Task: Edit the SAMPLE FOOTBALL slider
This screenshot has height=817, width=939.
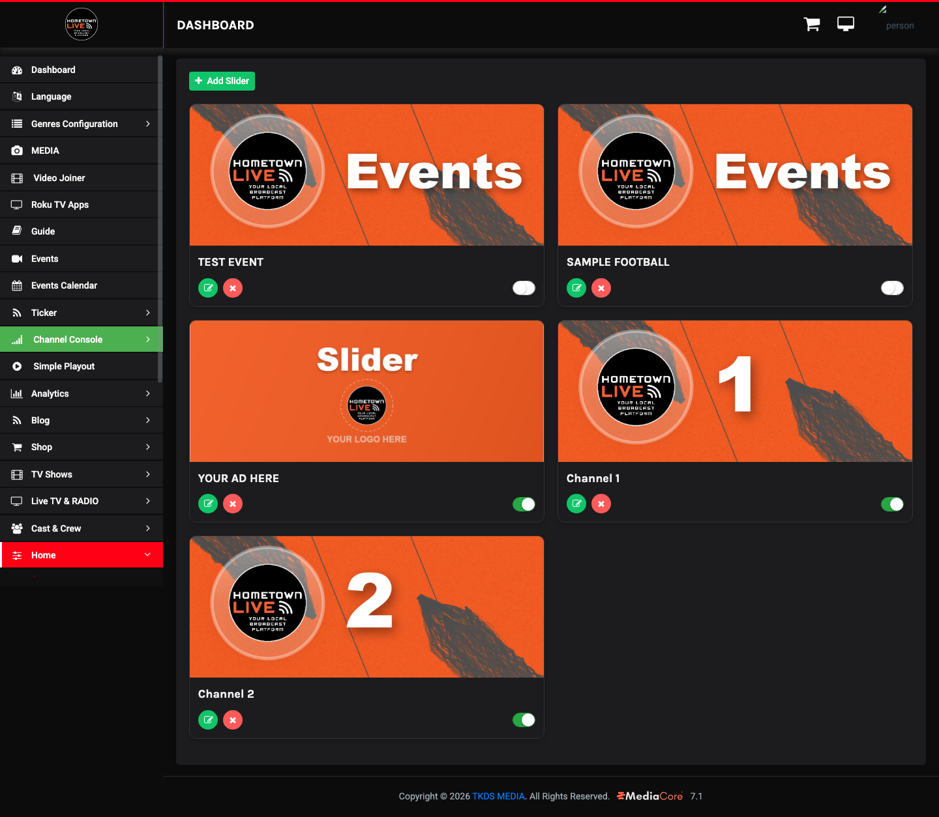Action: [x=576, y=288]
